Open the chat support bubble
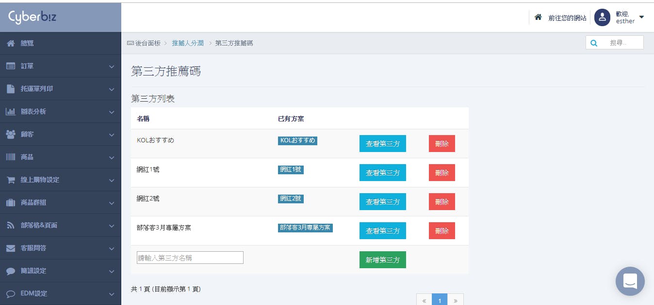Screen dimensions: 654x305 [630, 281]
